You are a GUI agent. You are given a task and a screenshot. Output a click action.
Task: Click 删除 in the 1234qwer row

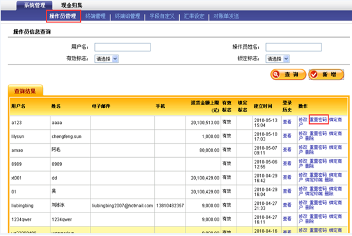click(309, 221)
